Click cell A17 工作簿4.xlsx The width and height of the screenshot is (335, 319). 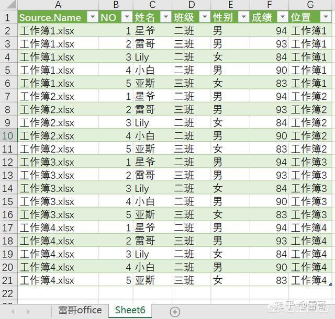coord(58,228)
